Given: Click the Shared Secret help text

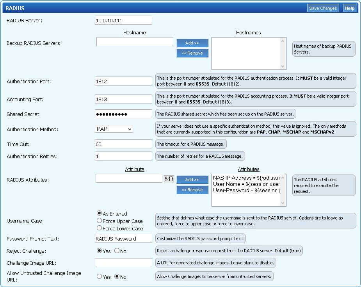Looking at the screenshot, I should 226,114.
